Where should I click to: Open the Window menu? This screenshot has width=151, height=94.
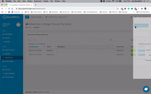57,1
